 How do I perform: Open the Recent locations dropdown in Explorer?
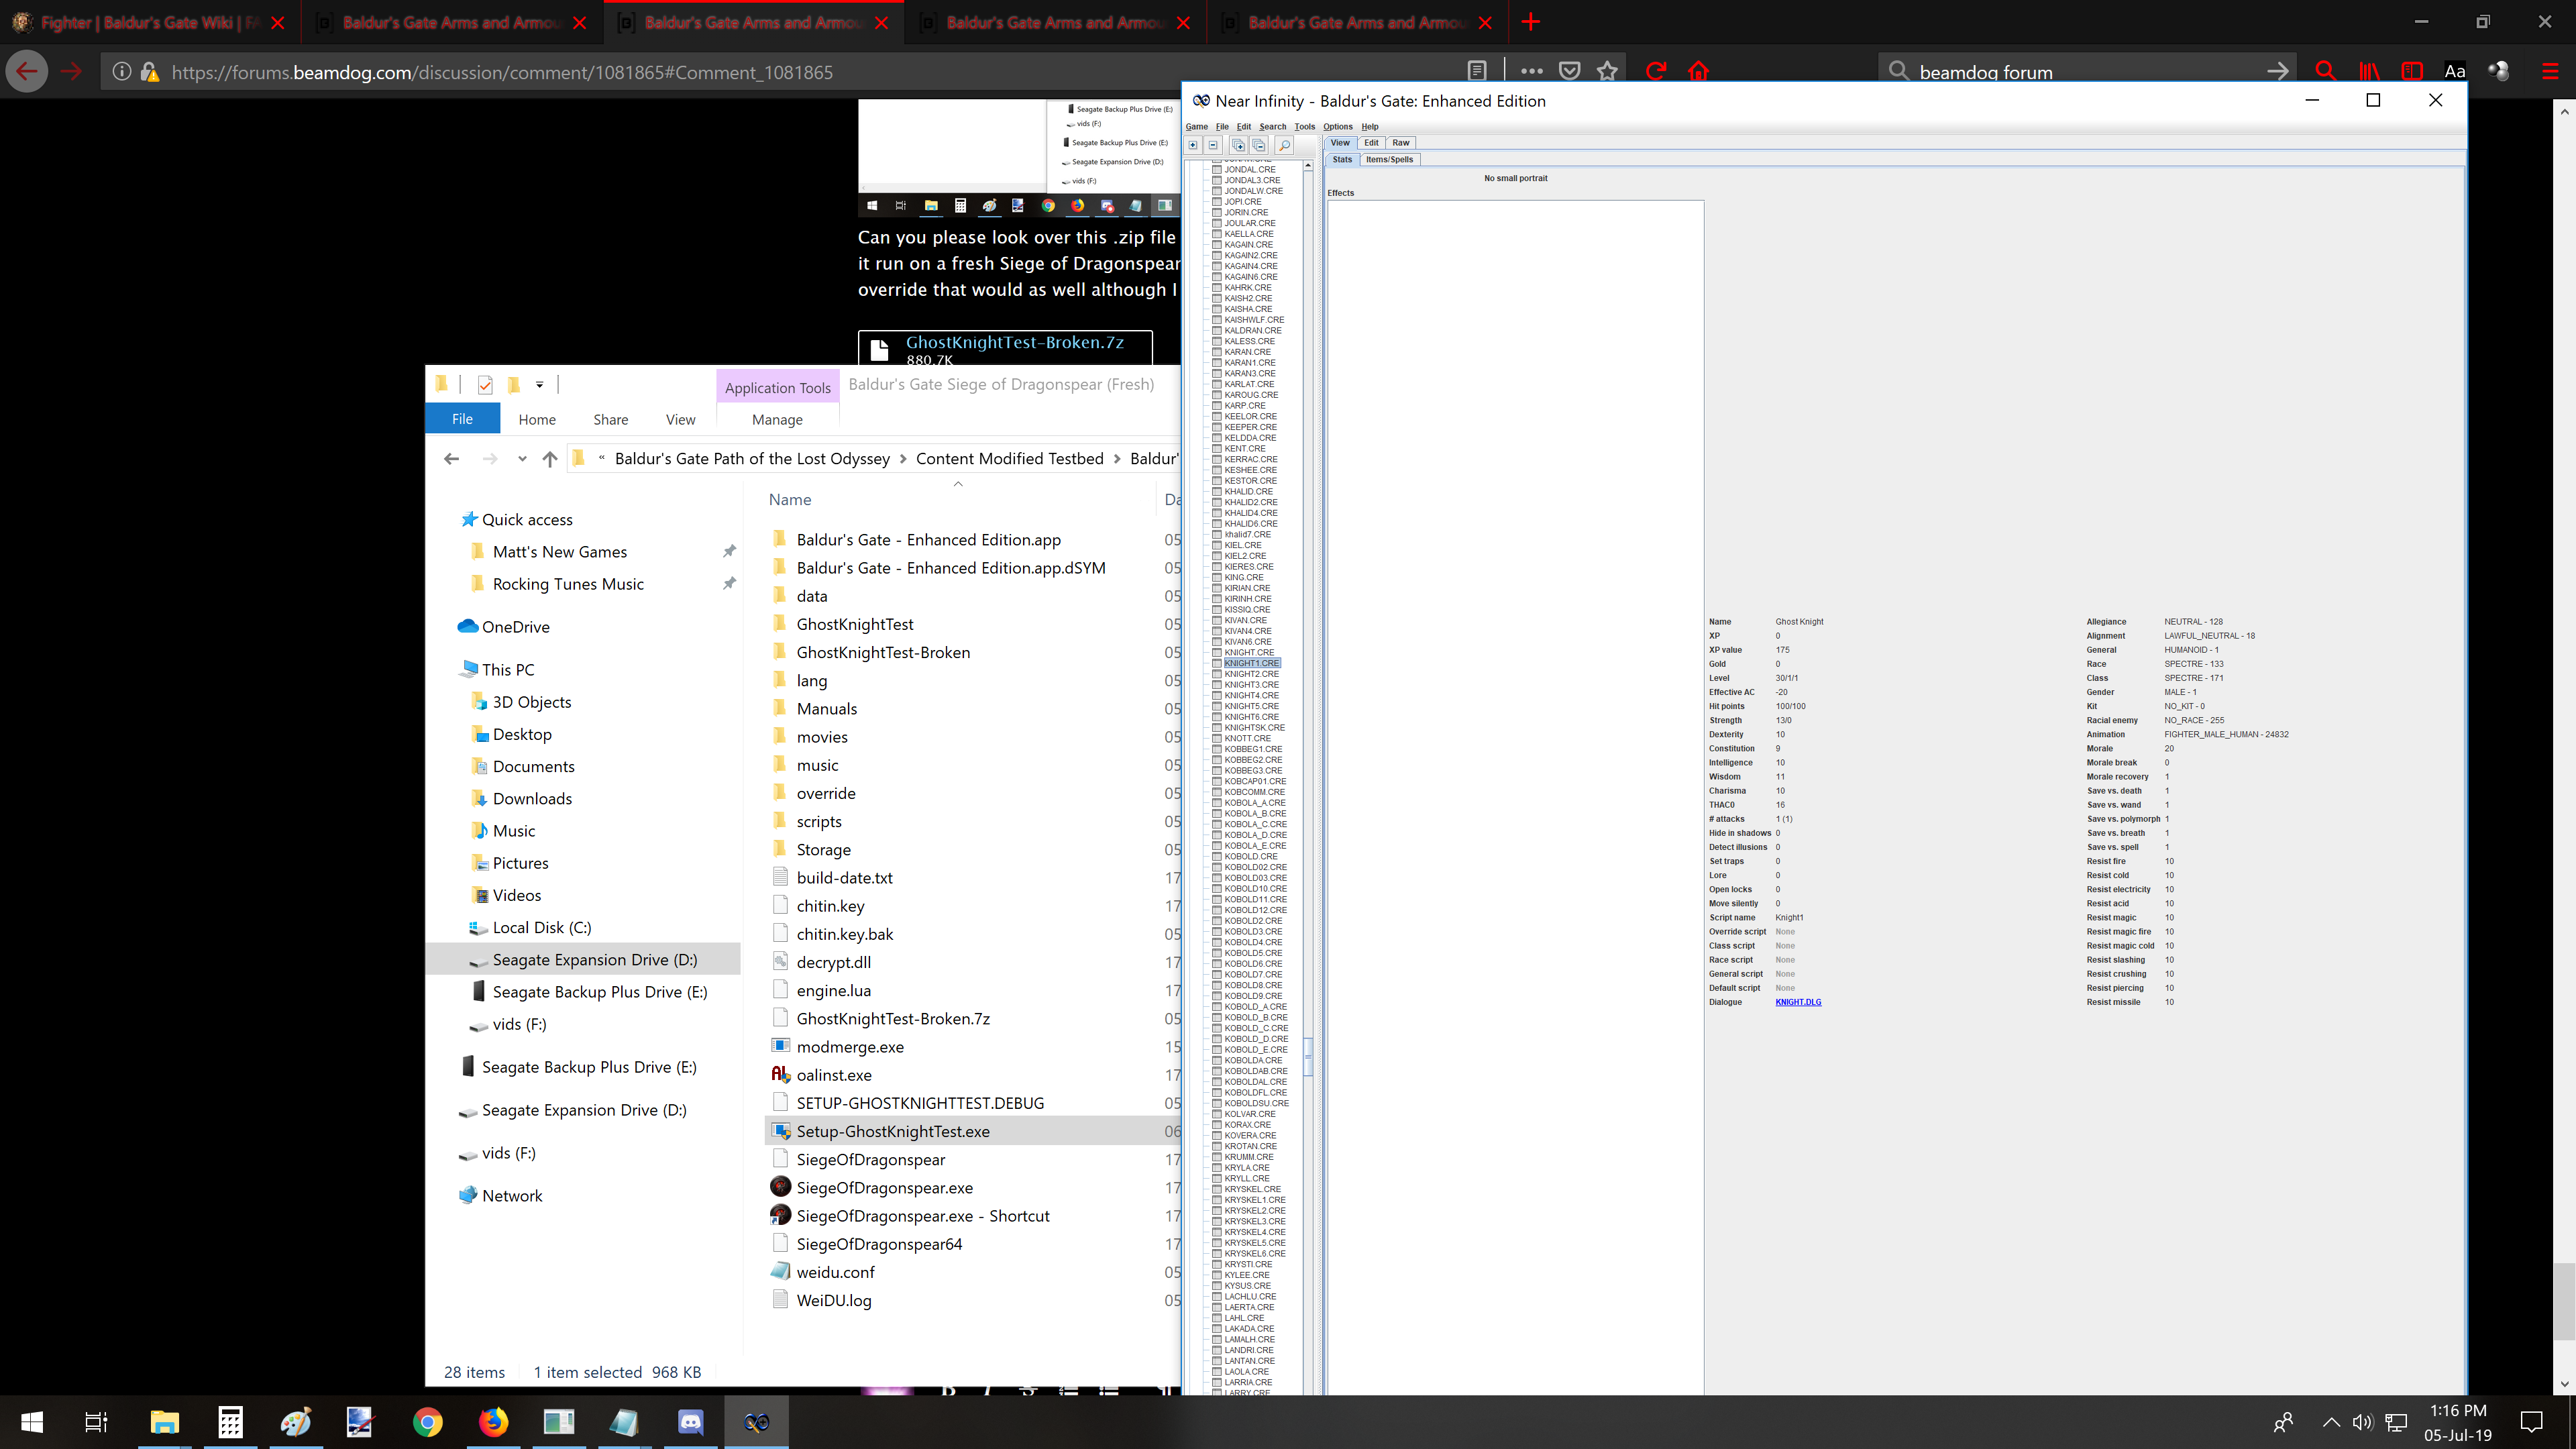[522, 459]
